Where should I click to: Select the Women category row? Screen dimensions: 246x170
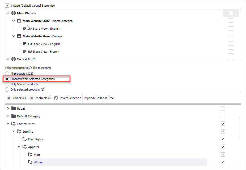point(120,162)
